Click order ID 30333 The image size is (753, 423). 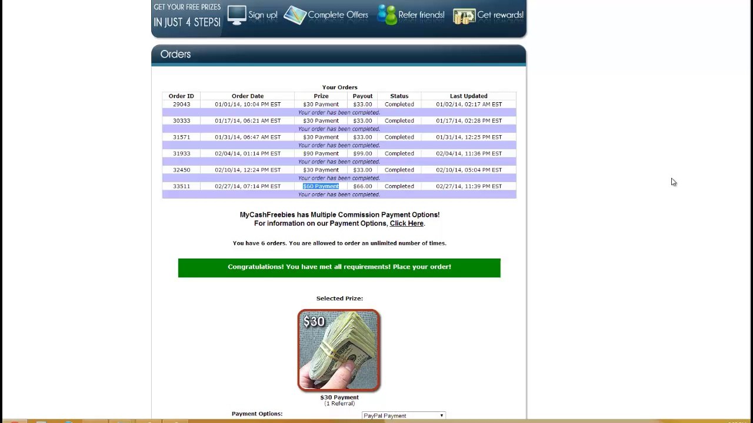point(181,120)
